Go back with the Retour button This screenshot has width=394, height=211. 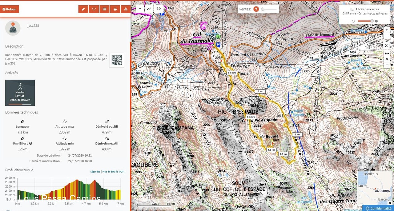[x=10, y=9]
